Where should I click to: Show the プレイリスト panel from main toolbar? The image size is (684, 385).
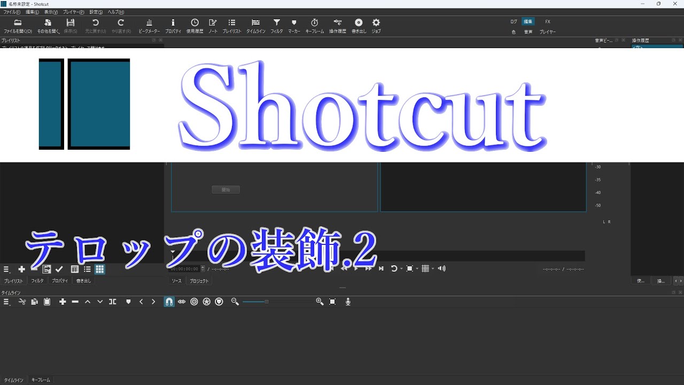coord(232,26)
